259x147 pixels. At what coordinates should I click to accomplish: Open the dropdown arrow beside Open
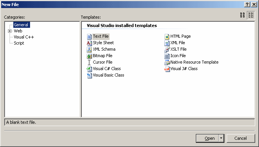[x=221, y=138]
